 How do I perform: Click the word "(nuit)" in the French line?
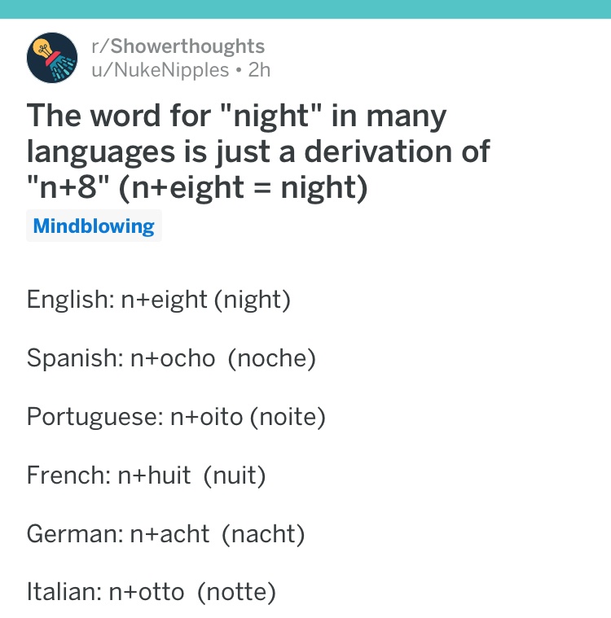click(x=235, y=476)
